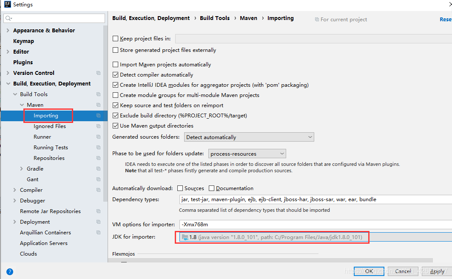
Task: Collapse the Build Tools node
Action: coord(15,94)
